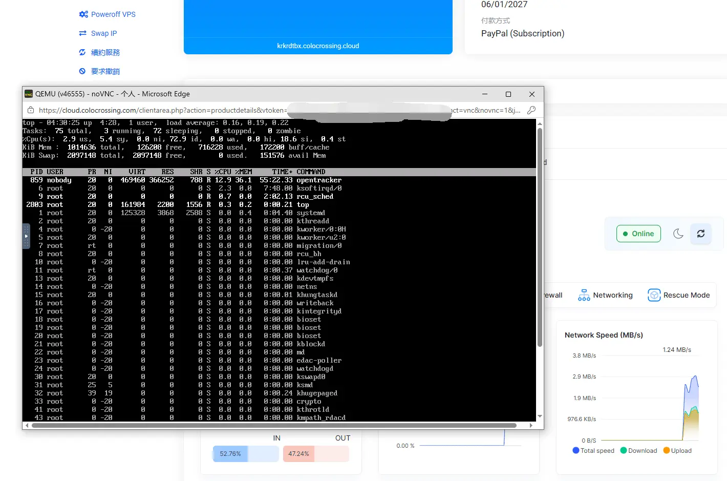727x481 pixels.
Task: Click the KiB Mem summary line
Action: [x=176, y=147]
